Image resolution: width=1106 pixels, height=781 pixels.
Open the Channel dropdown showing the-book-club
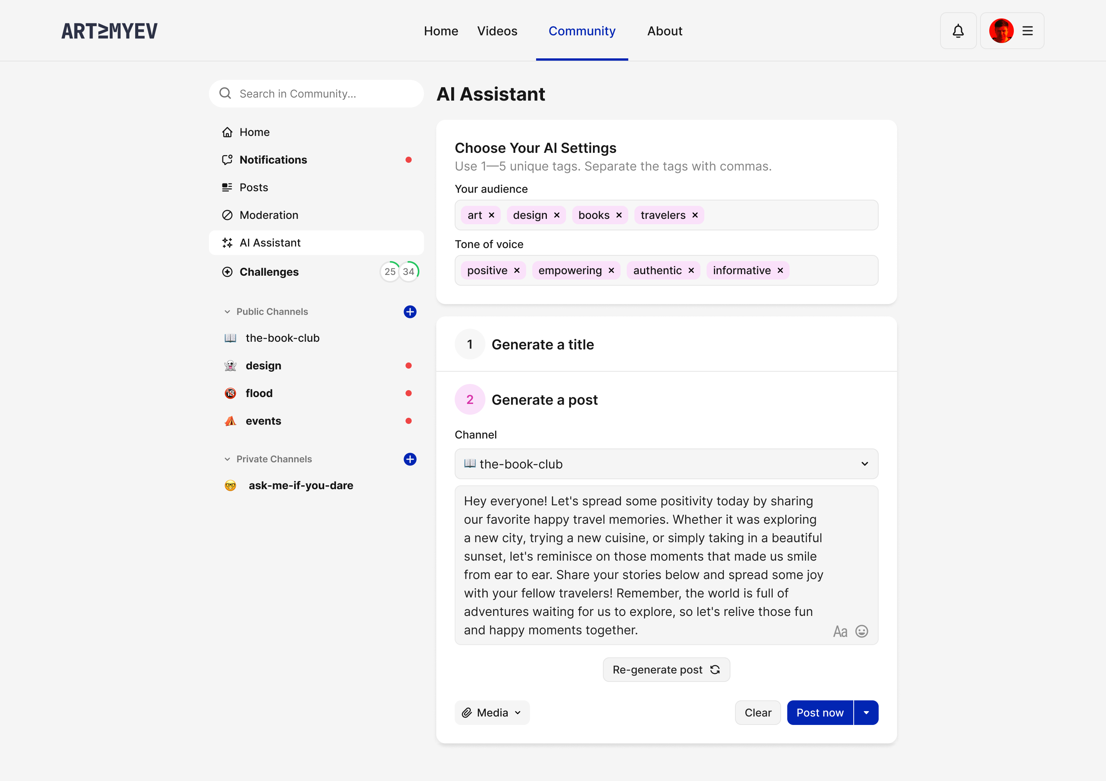pyautogui.click(x=666, y=464)
